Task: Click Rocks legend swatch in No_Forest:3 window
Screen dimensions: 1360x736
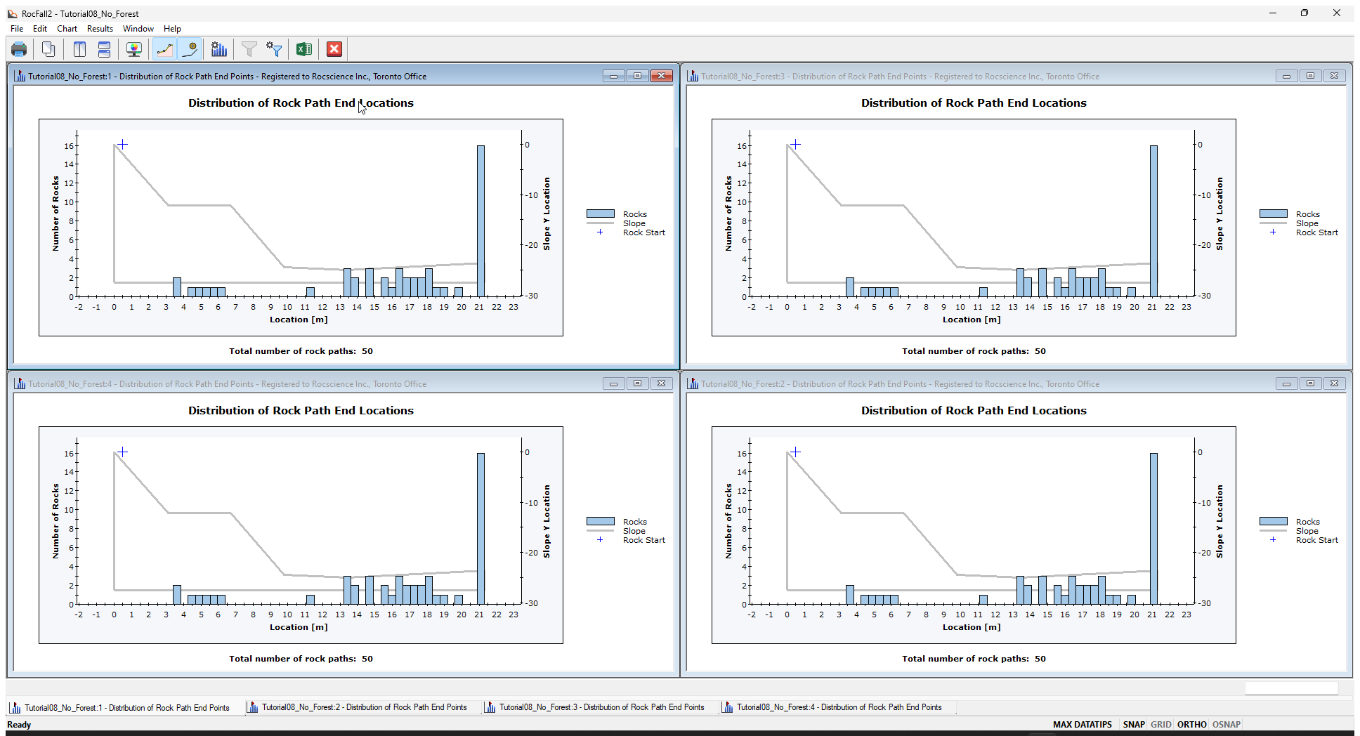Action: point(1274,213)
